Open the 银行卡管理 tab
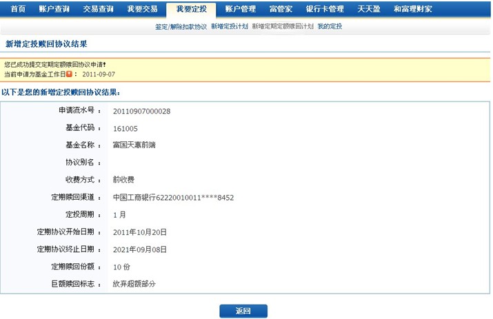The height and width of the screenshot is (319, 493). pos(325,9)
